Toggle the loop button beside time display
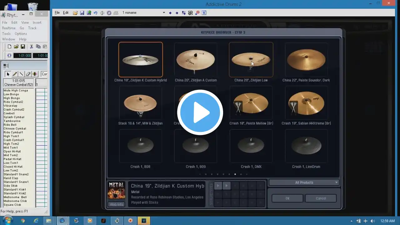 tap(9, 55)
